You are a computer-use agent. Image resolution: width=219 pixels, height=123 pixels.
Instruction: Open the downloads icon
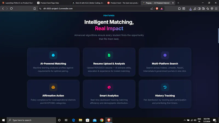pyautogui.click(x=190, y=9)
